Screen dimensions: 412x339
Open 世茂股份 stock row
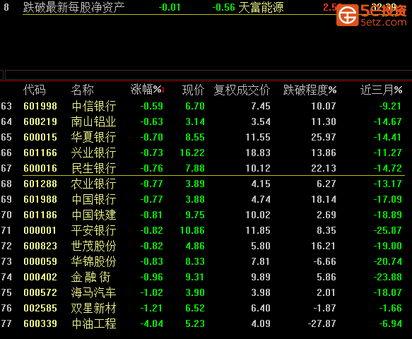(x=206, y=246)
